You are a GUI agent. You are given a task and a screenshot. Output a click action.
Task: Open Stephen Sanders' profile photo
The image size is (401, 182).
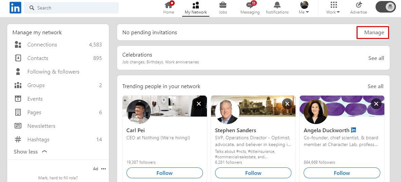tap(227, 112)
